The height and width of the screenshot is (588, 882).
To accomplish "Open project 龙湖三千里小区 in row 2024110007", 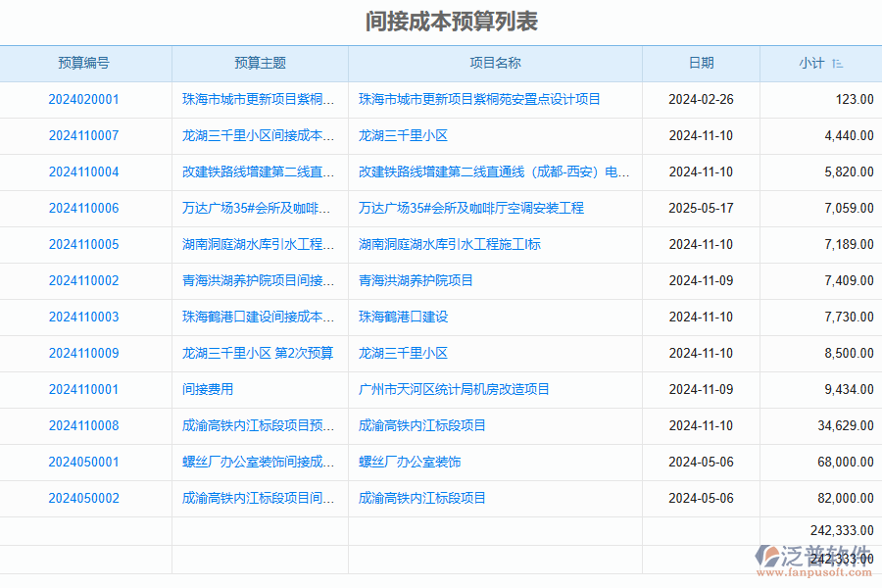I will pyautogui.click(x=403, y=135).
